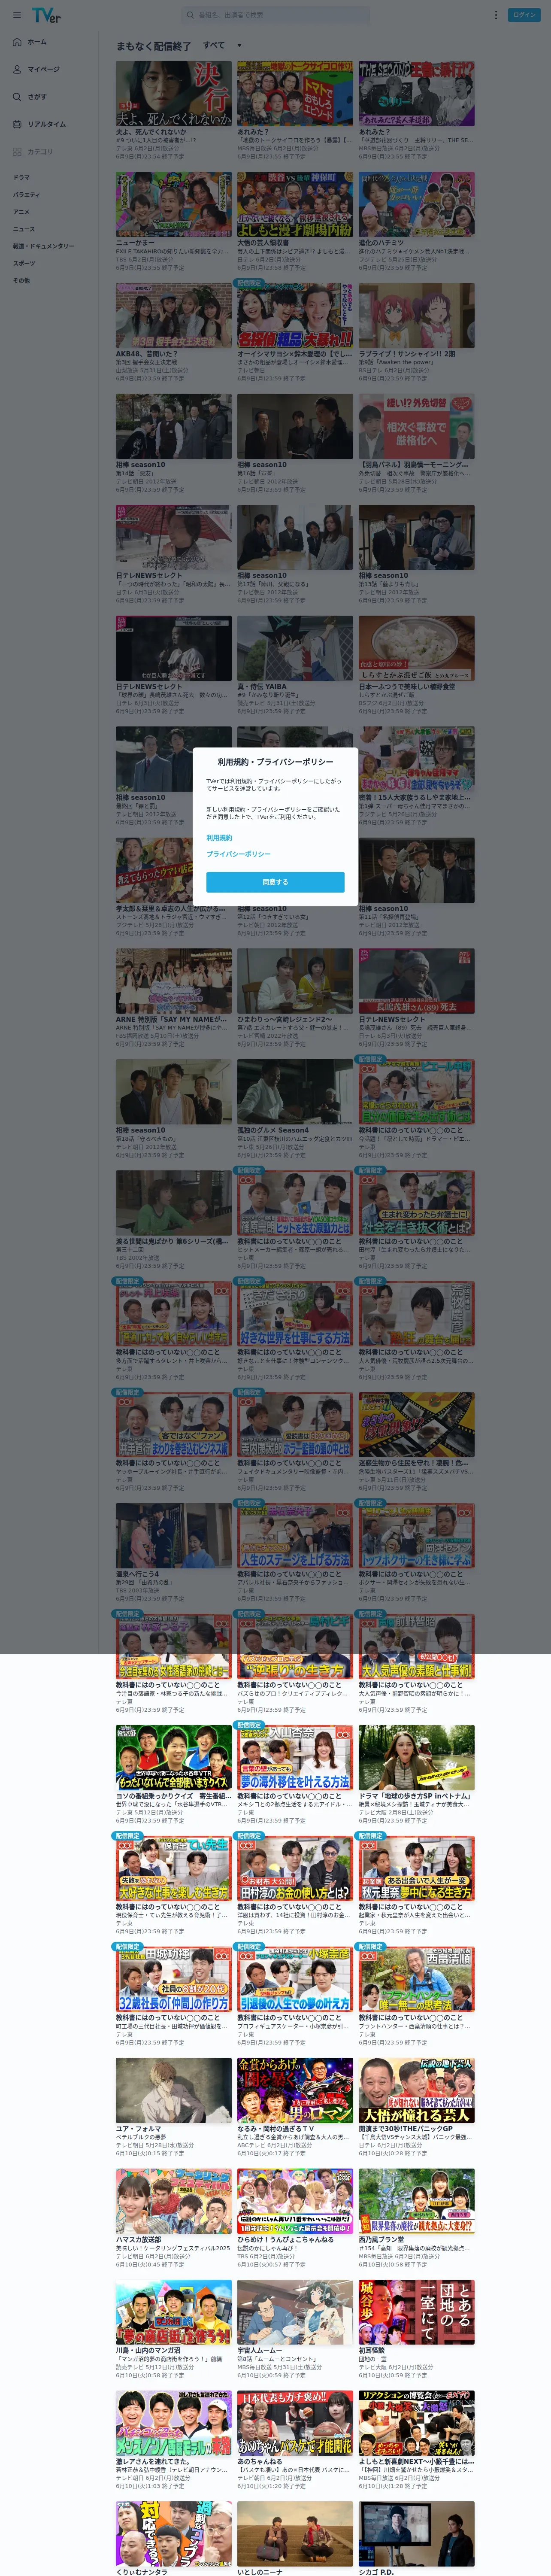The height and width of the screenshot is (2576, 551).
Task: Click the magnifier icon beside さがす
Action: tap(17, 97)
